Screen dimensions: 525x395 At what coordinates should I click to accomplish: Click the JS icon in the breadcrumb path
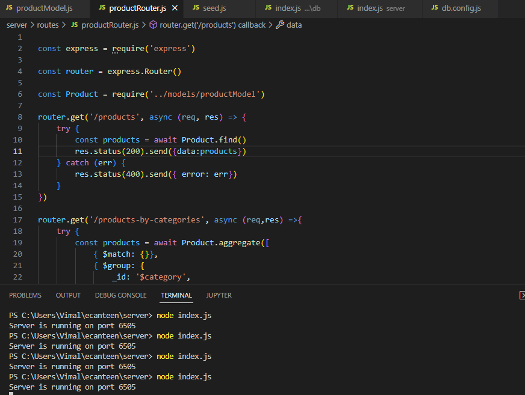click(x=75, y=25)
